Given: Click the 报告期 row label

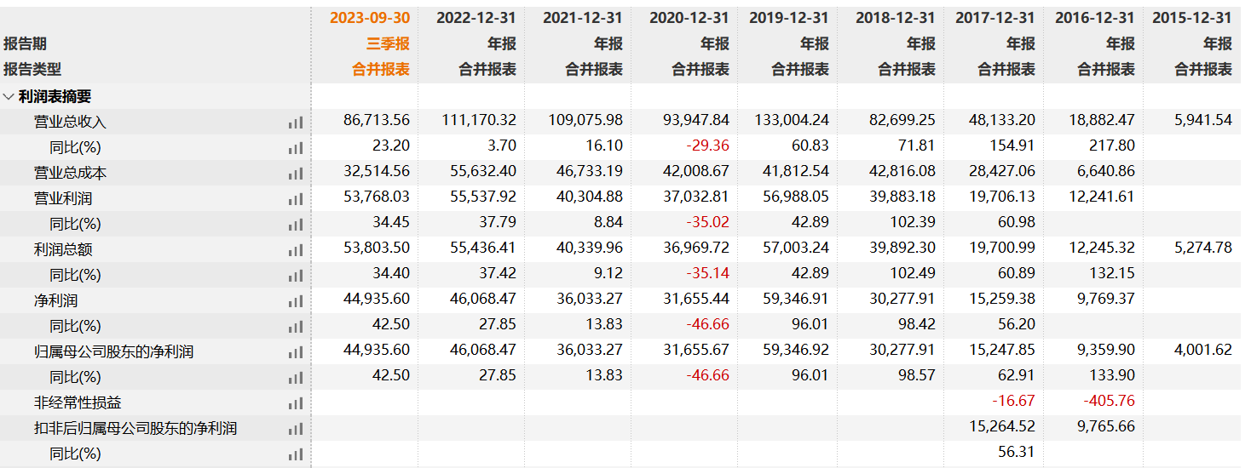Looking at the screenshot, I should pos(26,43).
